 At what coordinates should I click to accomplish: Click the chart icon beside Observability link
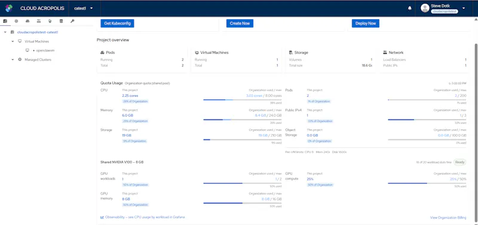tap(102, 217)
